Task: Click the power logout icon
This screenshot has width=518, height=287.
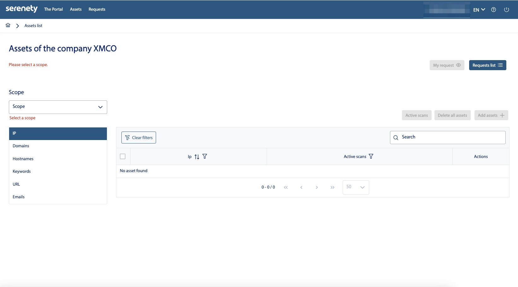Action: point(506,10)
